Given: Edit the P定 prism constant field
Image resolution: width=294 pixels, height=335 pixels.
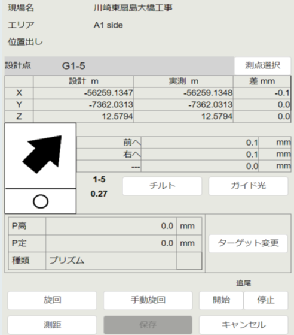Looking at the screenshot, I should (x=111, y=243).
